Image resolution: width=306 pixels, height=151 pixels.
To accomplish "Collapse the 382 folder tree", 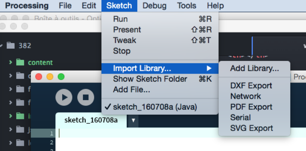I will click(x=1, y=46).
